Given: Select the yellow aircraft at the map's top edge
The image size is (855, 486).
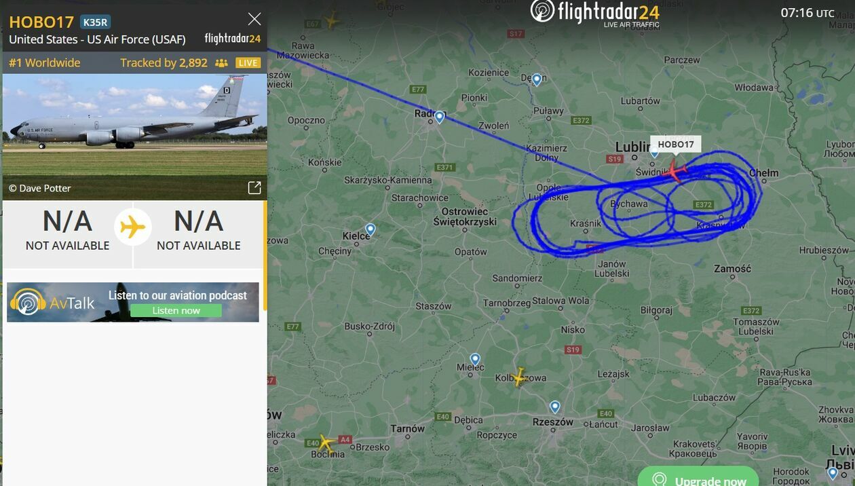Looking at the screenshot, I should 331,20.
